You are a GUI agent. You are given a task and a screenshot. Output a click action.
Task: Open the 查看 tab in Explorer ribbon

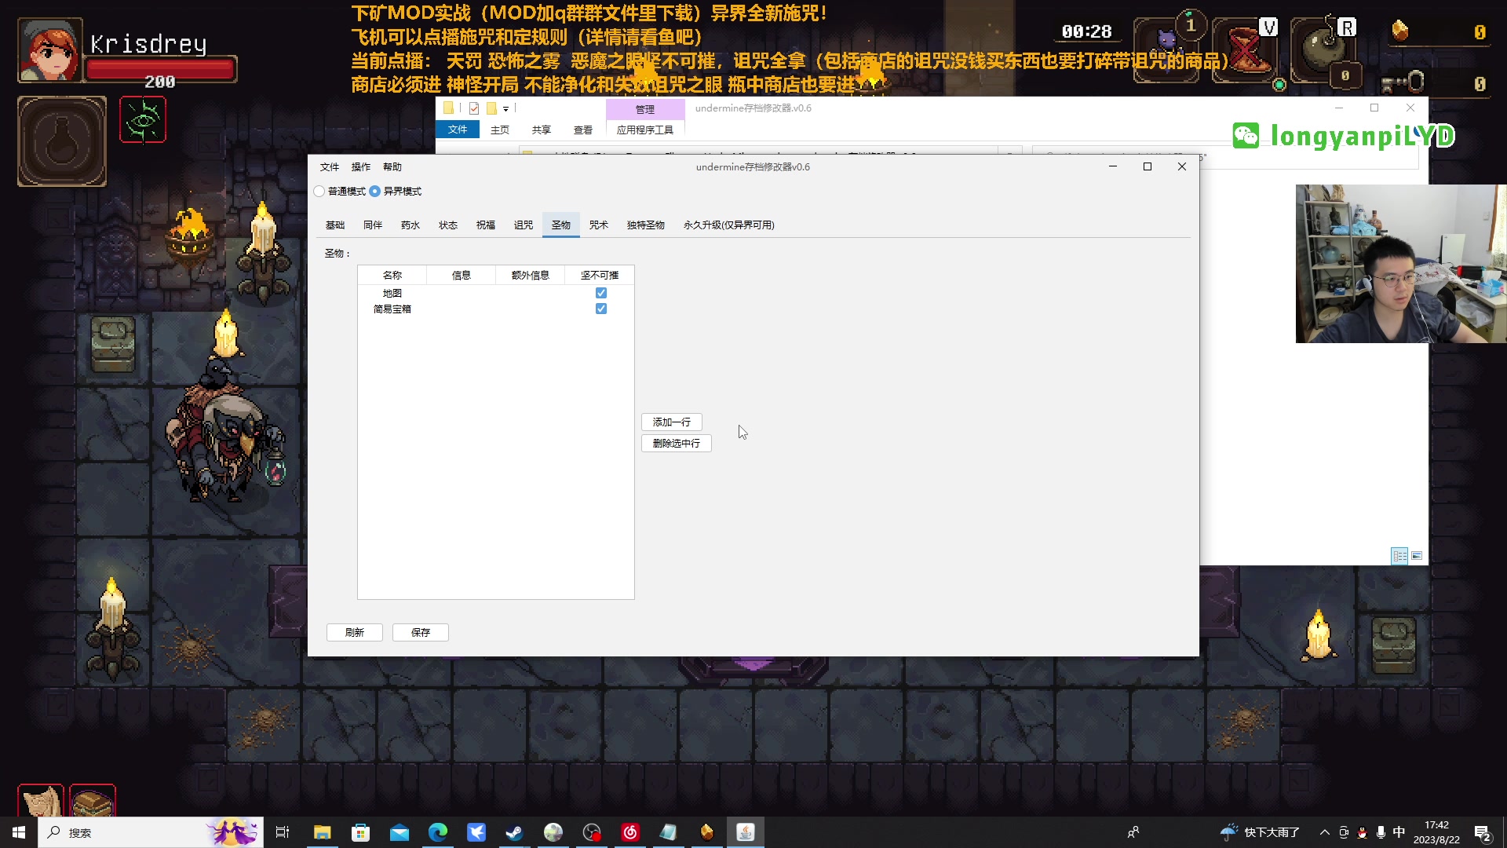(583, 130)
